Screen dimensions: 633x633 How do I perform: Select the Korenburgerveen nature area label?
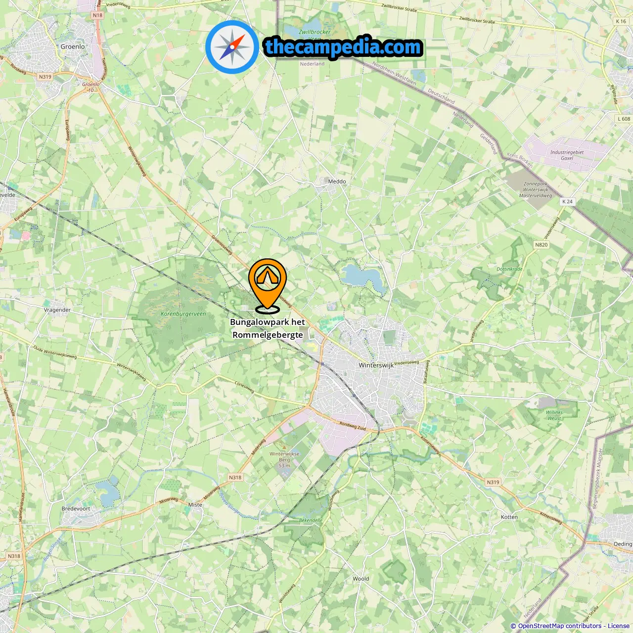coord(183,314)
